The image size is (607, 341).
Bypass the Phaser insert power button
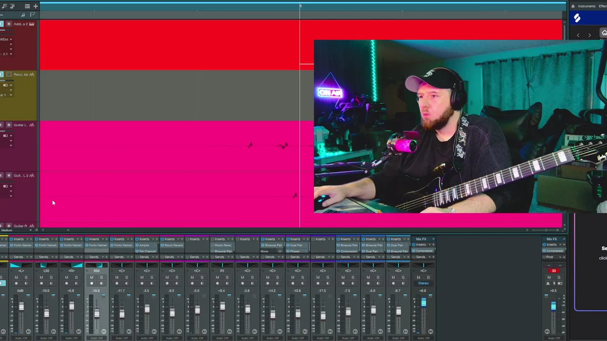point(288,251)
